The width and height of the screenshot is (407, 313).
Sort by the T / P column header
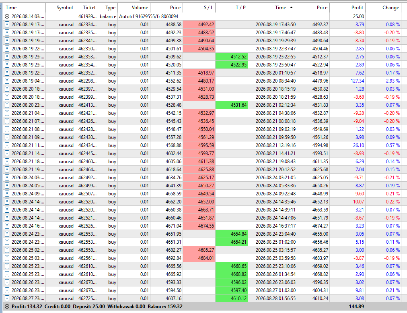[232, 8]
